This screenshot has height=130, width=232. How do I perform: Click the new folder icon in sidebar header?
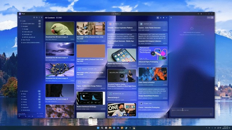click(37, 17)
